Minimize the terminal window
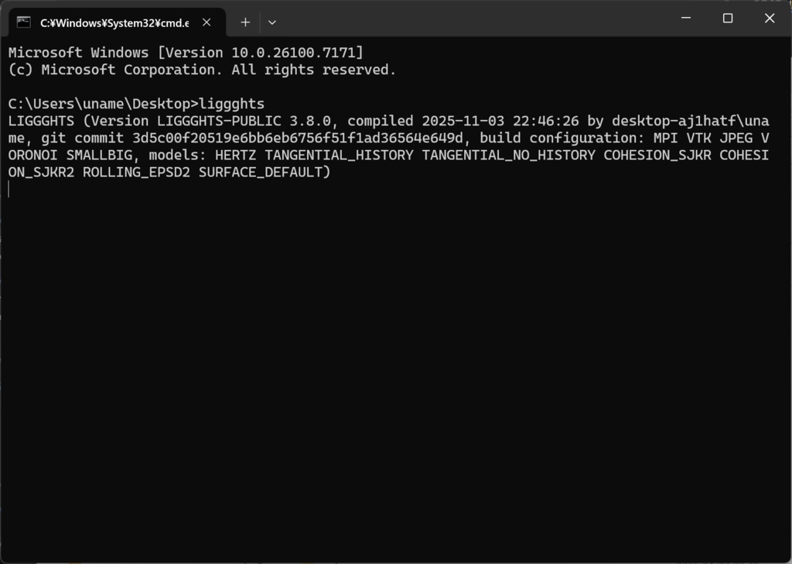 (685, 19)
